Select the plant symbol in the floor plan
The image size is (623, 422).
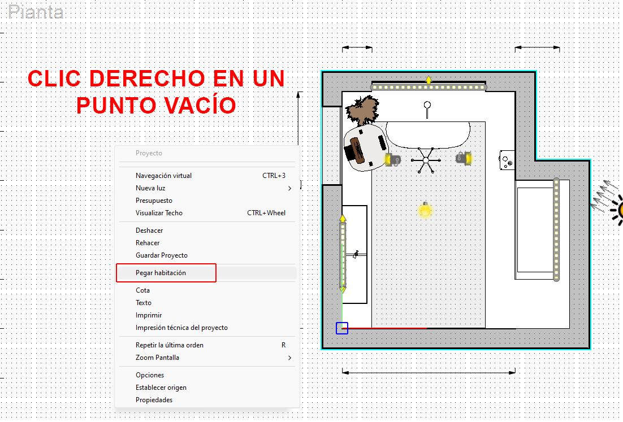(362, 110)
